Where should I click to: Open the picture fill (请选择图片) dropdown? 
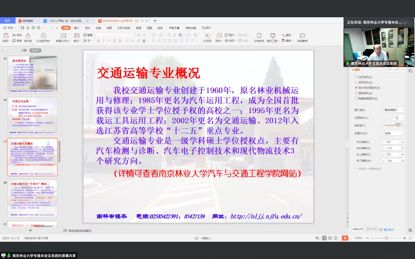point(394,110)
